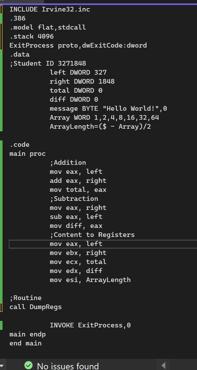The image size is (197, 370).
Task: Click the purple divider line below the title bar
Action: 98,4
